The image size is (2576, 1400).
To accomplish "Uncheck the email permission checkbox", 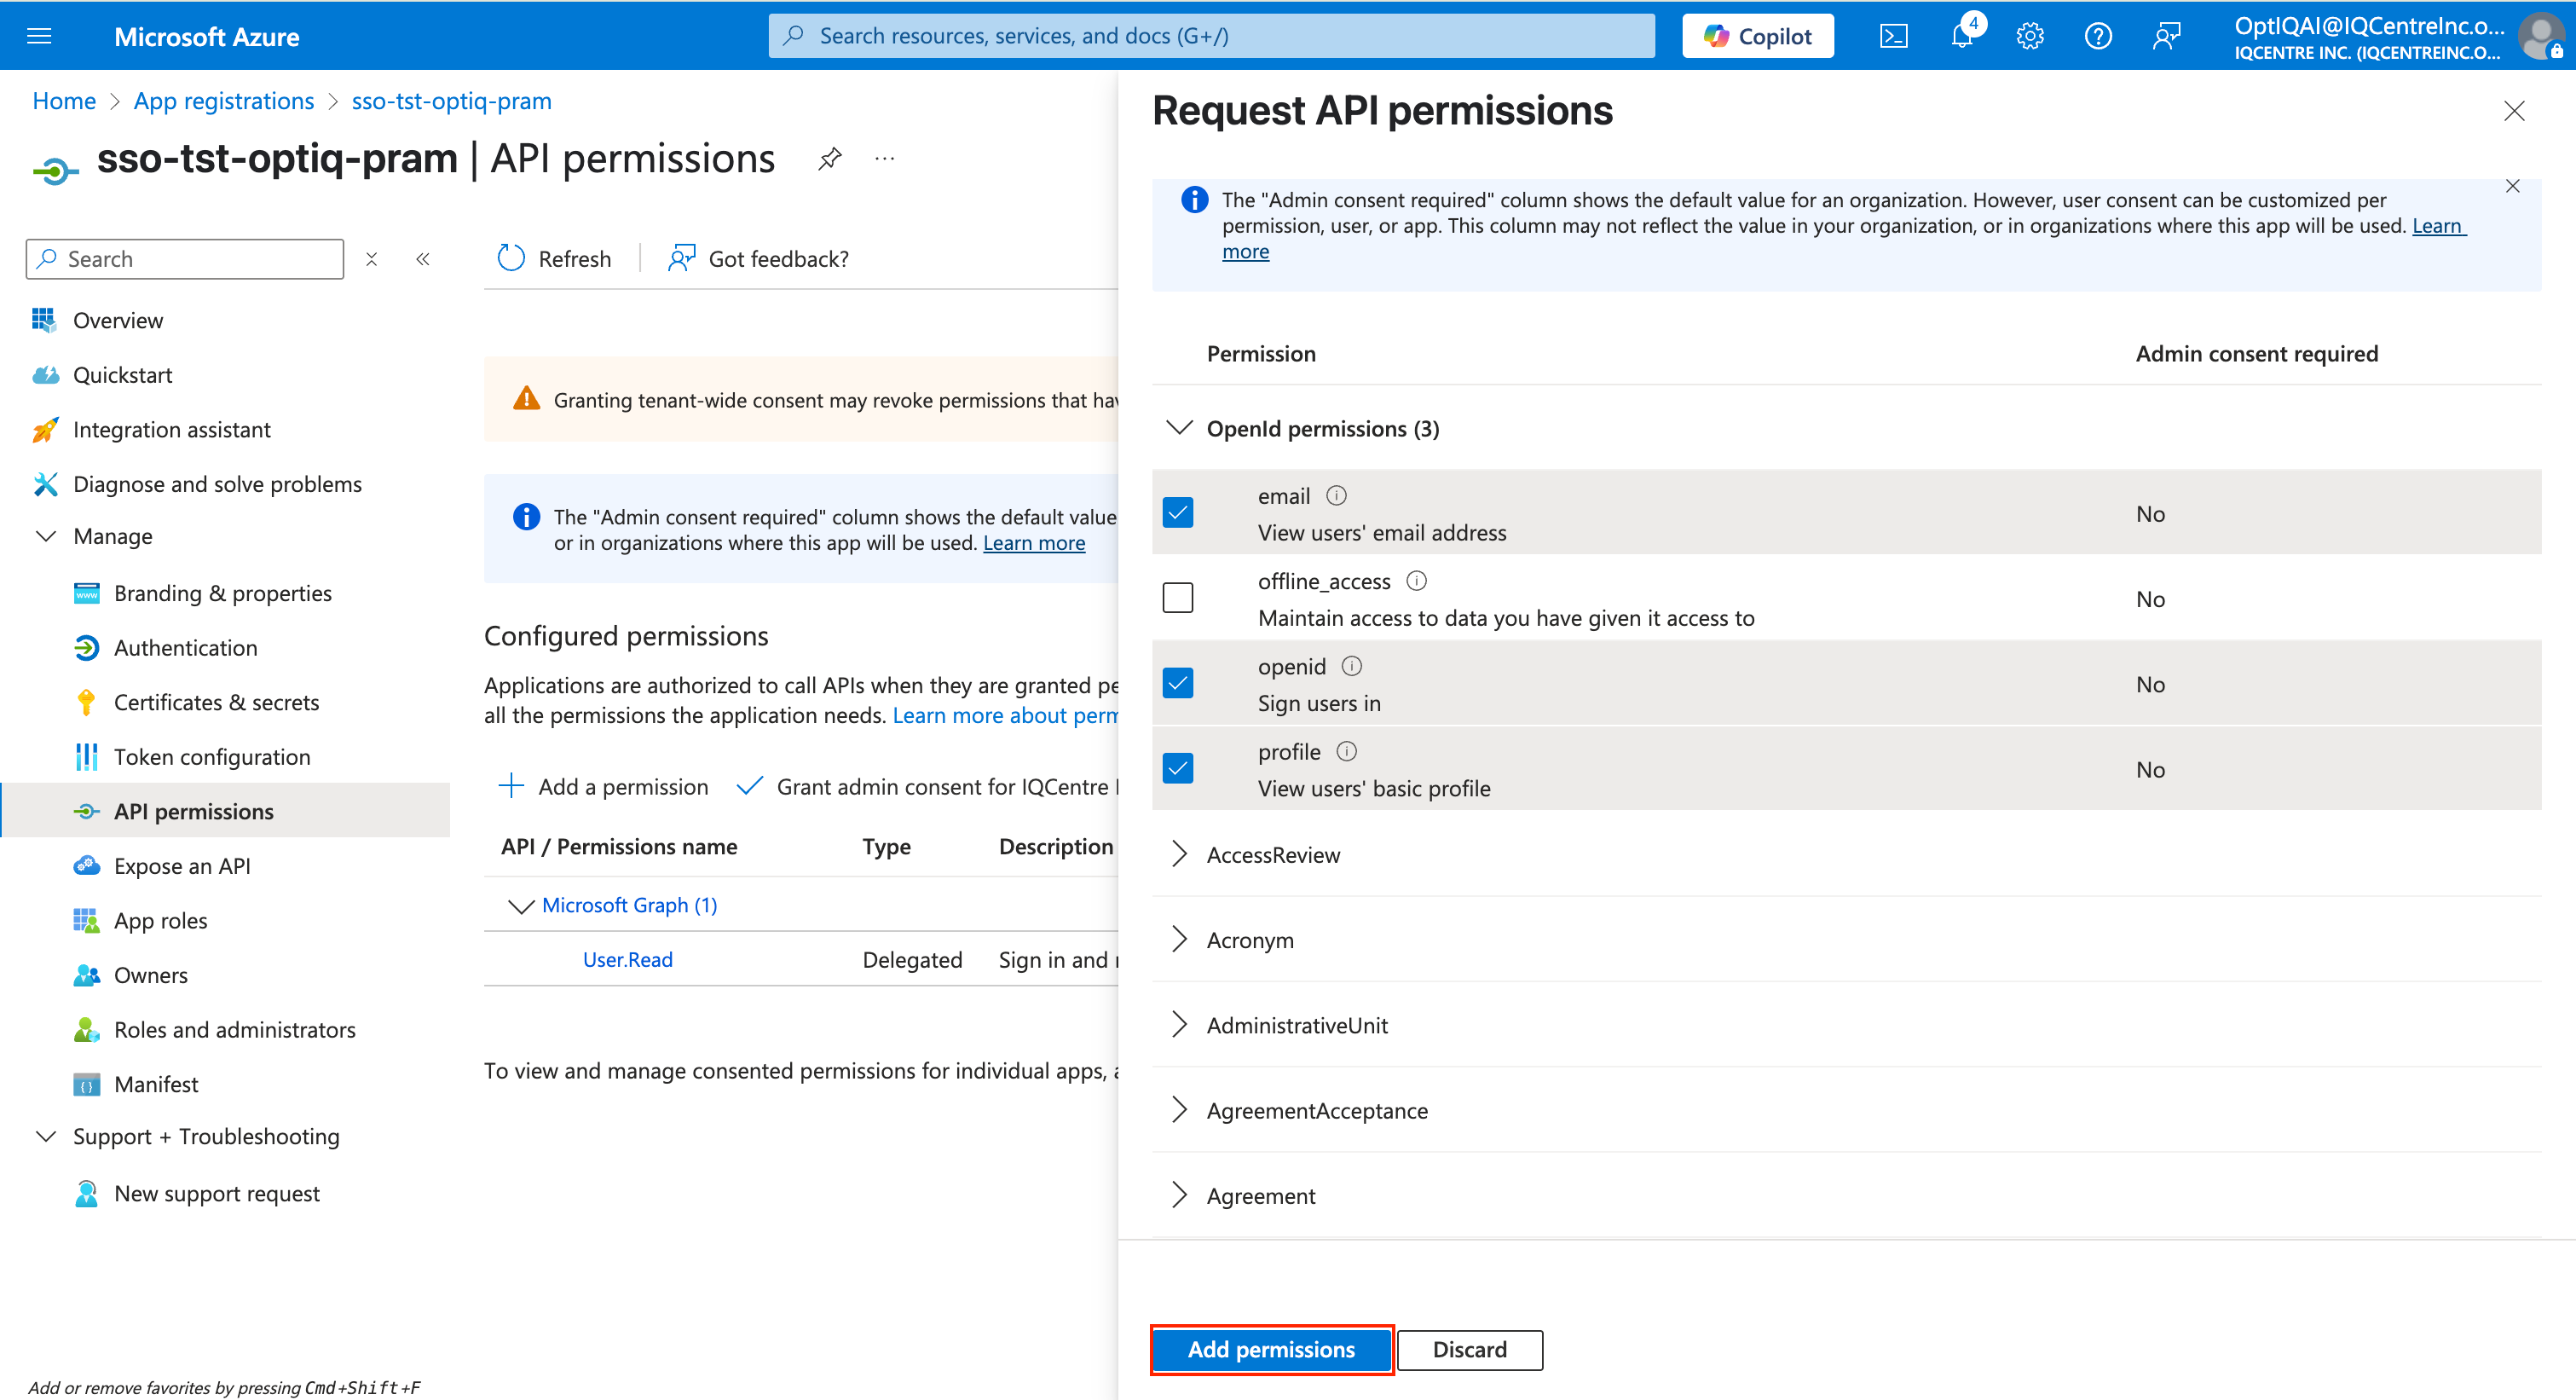I will 1178,513.
